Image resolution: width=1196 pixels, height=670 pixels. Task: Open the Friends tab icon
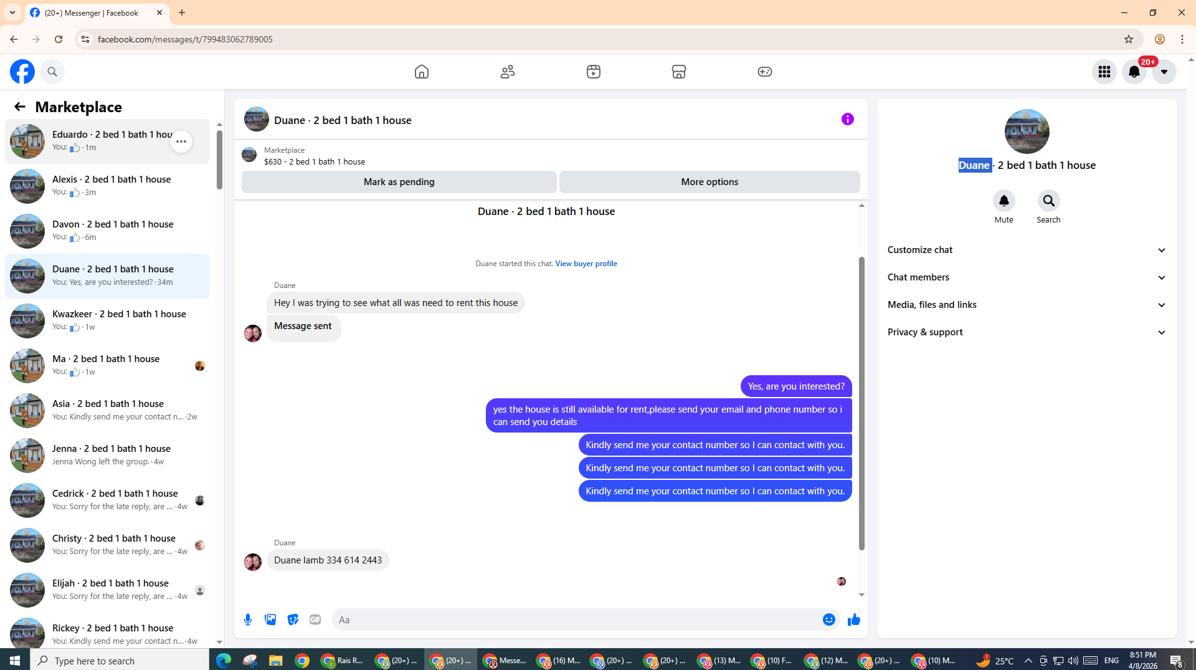coord(508,72)
